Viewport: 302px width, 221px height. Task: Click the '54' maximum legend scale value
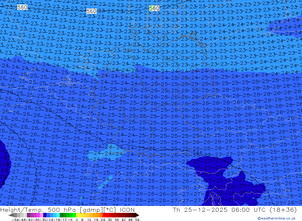coord(137,220)
